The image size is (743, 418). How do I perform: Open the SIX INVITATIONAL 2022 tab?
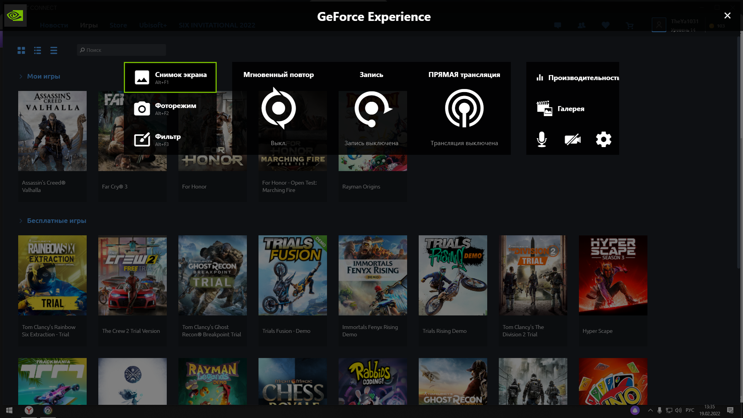[x=217, y=25]
